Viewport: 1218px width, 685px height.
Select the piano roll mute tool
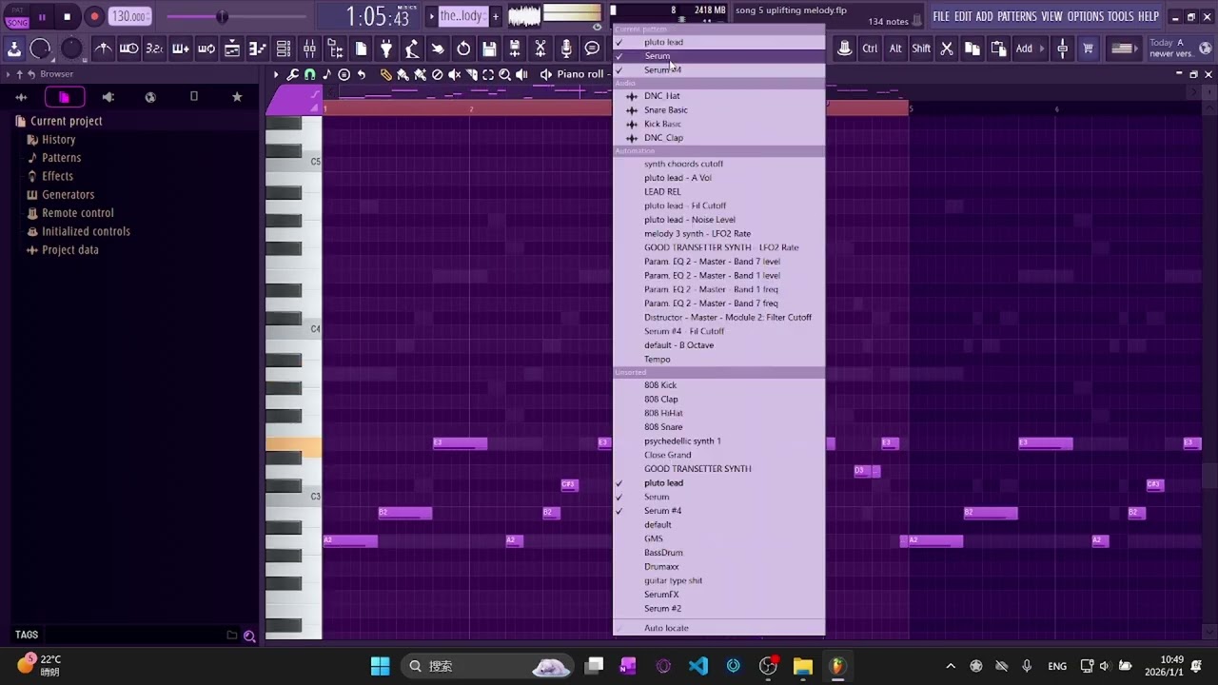(x=454, y=74)
